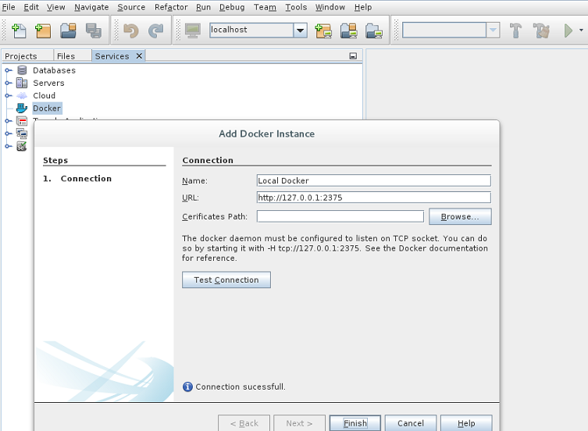Expand the Cloud node
The height and width of the screenshot is (431, 588).
point(9,96)
